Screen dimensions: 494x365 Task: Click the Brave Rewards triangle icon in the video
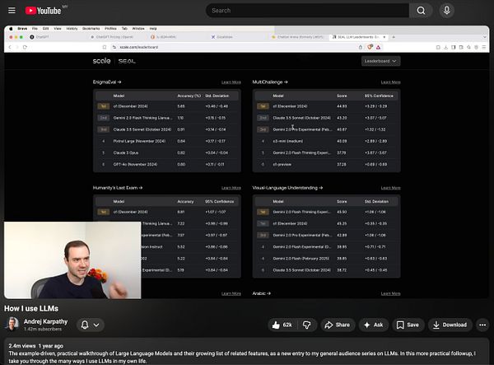(x=378, y=47)
